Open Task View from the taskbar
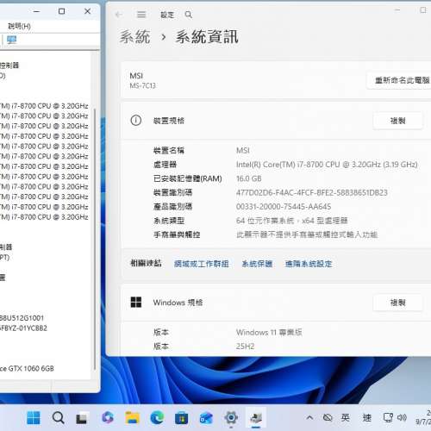431x431 pixels. click(x=82, y=418)
